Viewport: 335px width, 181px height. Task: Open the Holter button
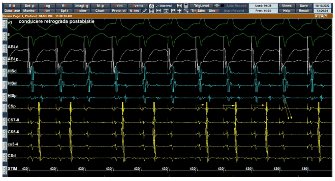82,11
